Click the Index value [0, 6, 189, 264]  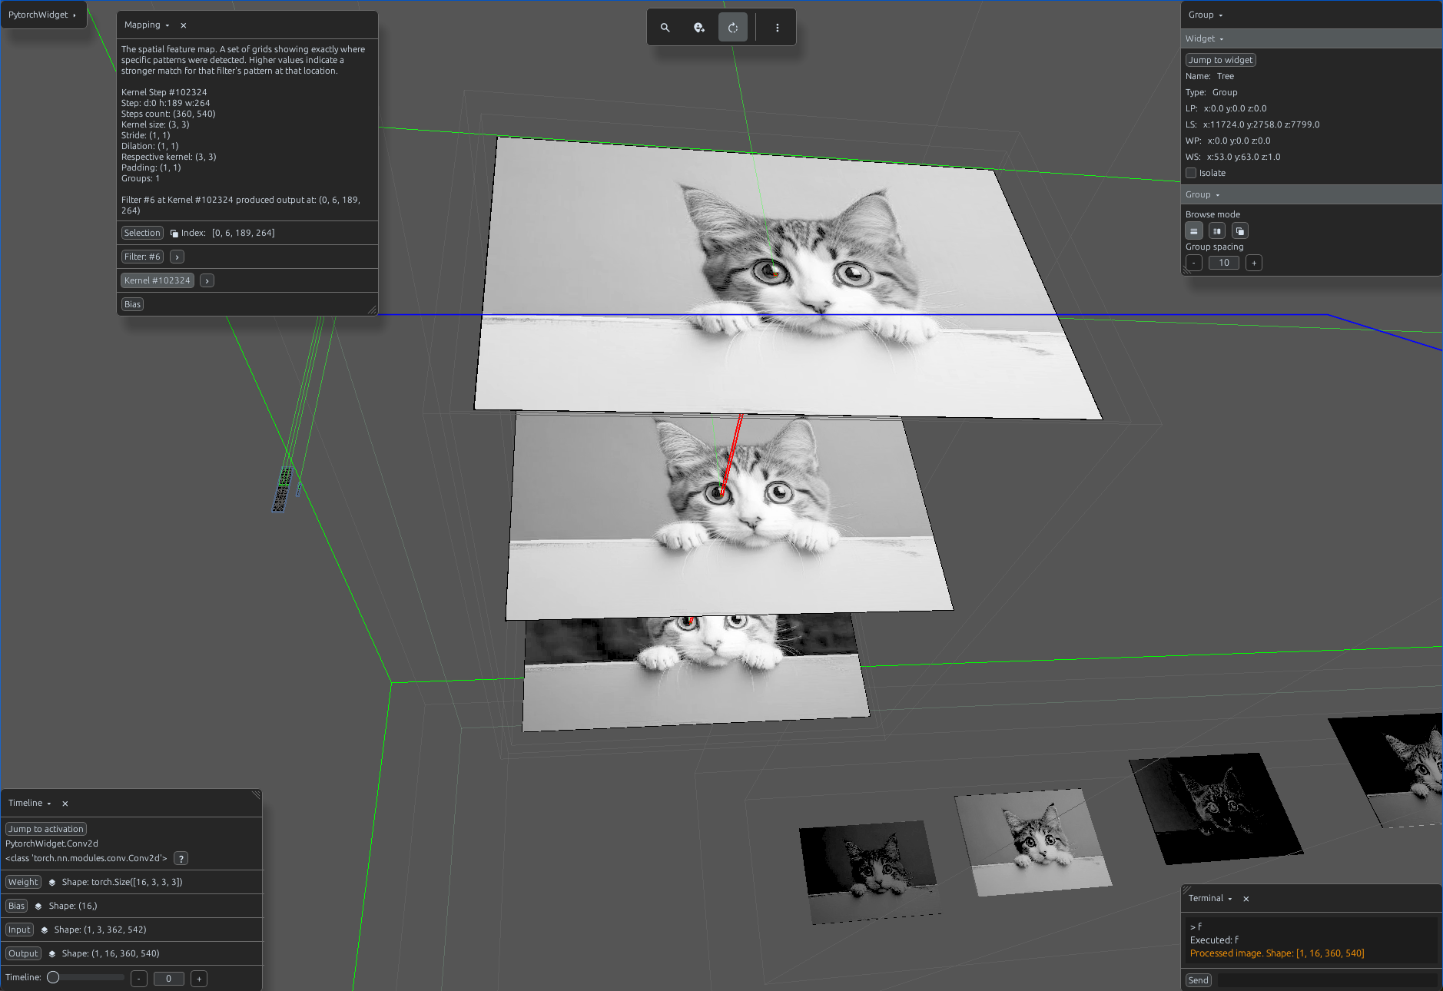click(x=244, y=234)
